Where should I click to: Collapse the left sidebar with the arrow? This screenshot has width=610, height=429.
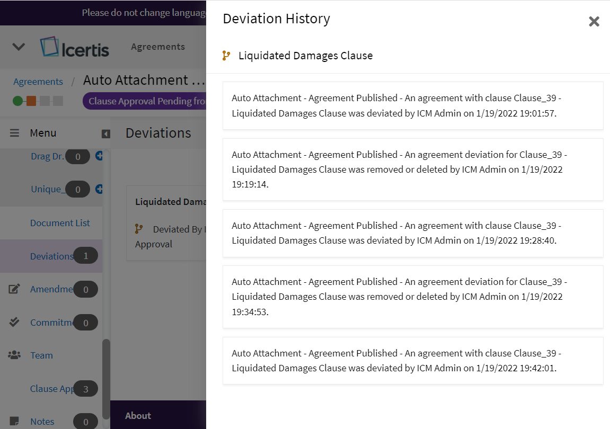pos(105,134)
